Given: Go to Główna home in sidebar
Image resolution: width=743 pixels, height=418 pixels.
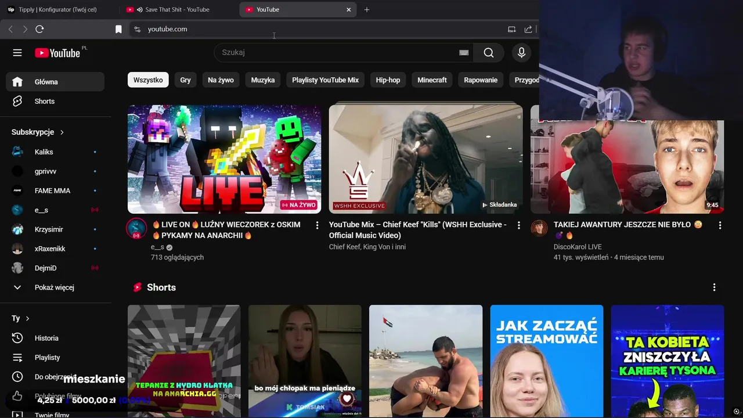Looking at the screenshot, I should point(55,82).
